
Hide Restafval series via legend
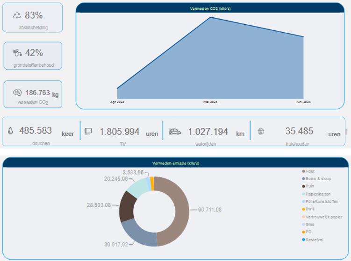(314, 240)
